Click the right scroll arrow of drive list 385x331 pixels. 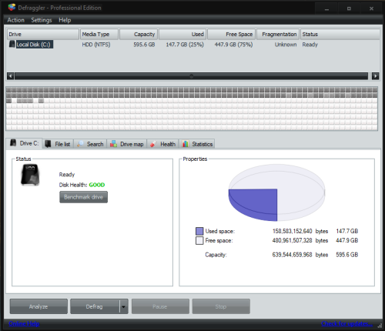(x=376, y=76)
